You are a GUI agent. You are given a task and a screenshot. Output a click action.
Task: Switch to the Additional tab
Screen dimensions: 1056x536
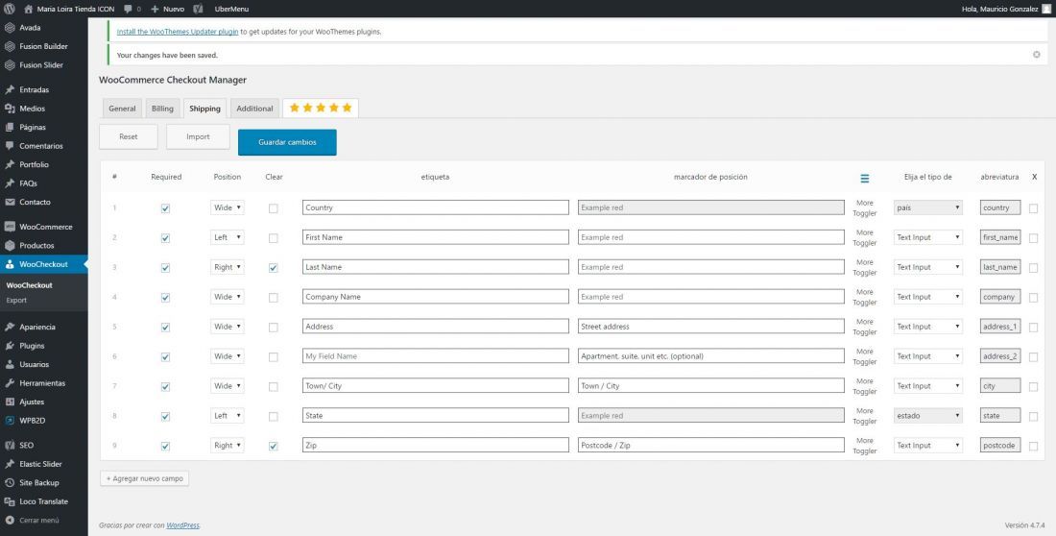pyautogui.click(x=254, y=109)
